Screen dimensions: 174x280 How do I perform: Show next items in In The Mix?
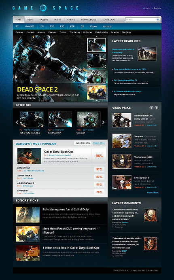(103, 122)
